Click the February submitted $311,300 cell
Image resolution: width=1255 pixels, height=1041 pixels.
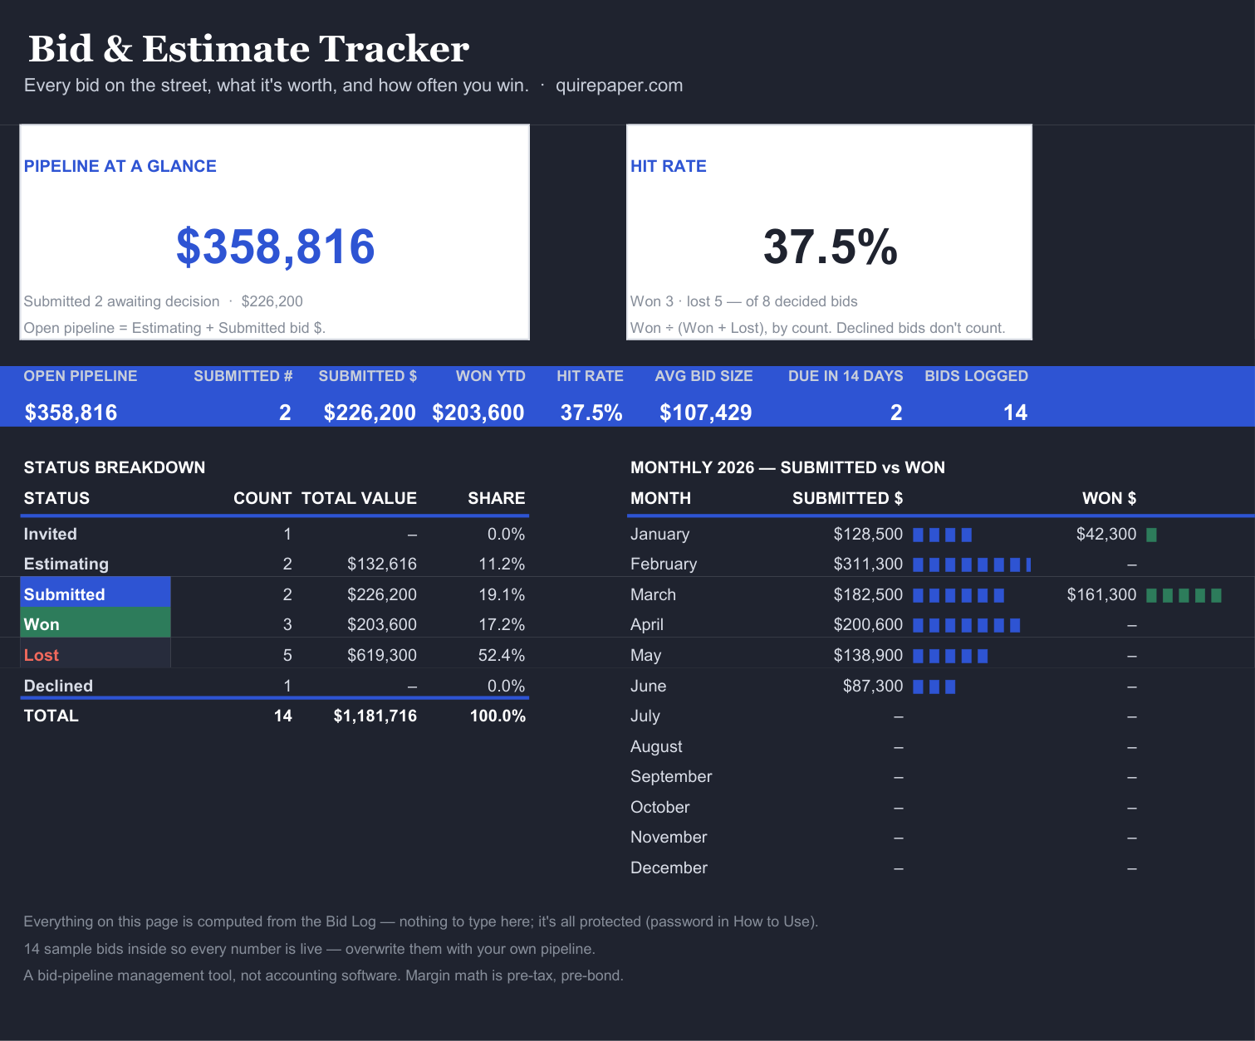pos(868,564)
